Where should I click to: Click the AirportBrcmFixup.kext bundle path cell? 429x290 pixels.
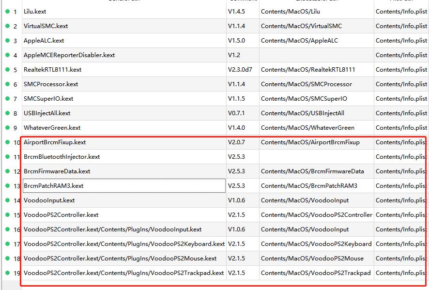point(124,142)
